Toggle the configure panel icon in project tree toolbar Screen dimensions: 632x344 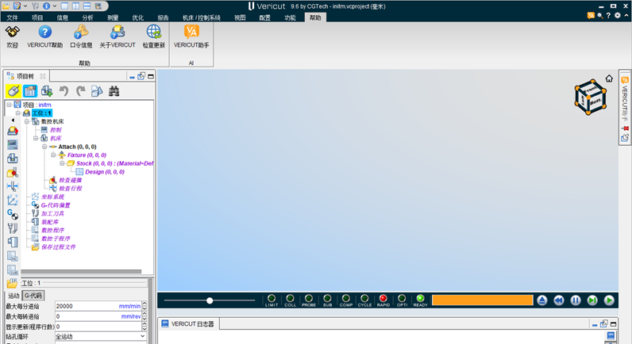point(30,91)
